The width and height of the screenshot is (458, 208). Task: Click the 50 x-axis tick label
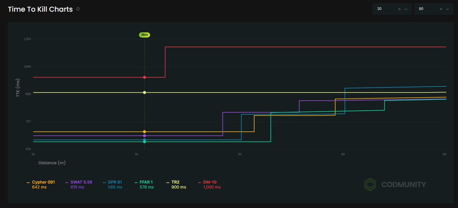pos(240,154)
